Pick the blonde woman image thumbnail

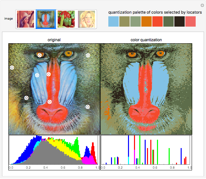pyautogui.click(x=87, y=19)
